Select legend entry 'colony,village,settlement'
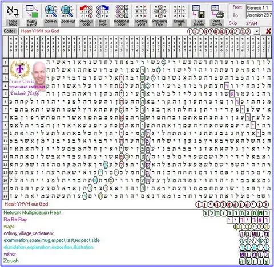 tap(29, 233)
